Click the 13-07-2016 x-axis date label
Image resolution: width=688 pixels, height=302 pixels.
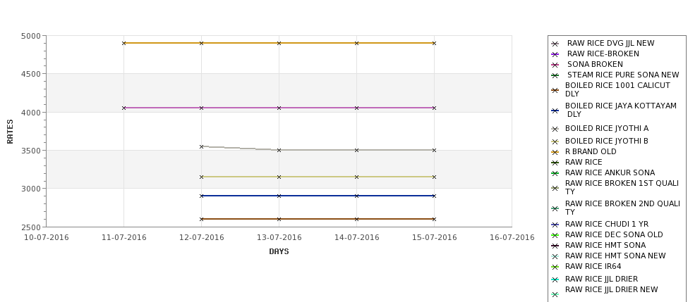click(279, 238)
